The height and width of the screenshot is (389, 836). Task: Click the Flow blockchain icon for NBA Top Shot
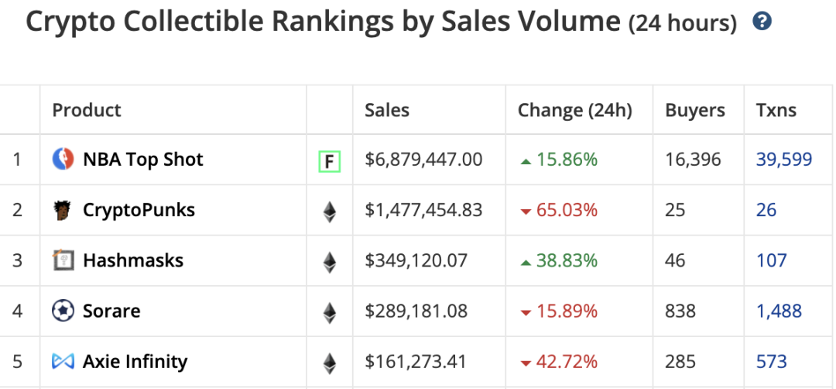(x=330, y=161)
